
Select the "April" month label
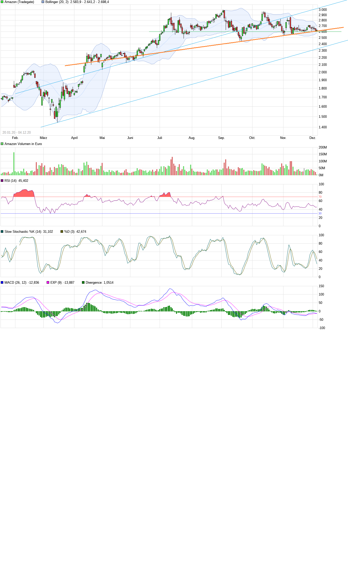tap(74, 138)
